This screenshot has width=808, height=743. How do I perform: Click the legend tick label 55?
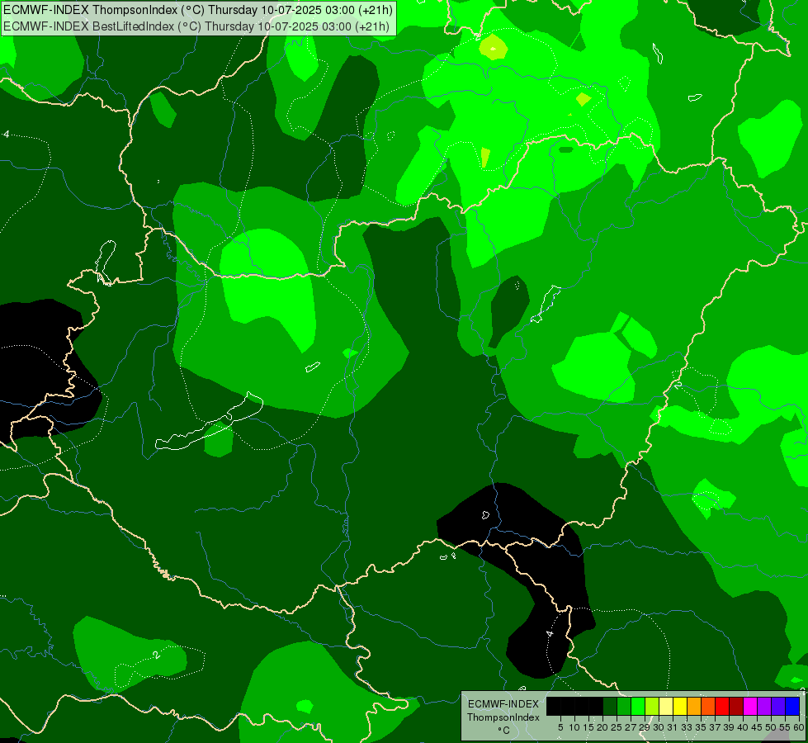click(x=786, y=727)
